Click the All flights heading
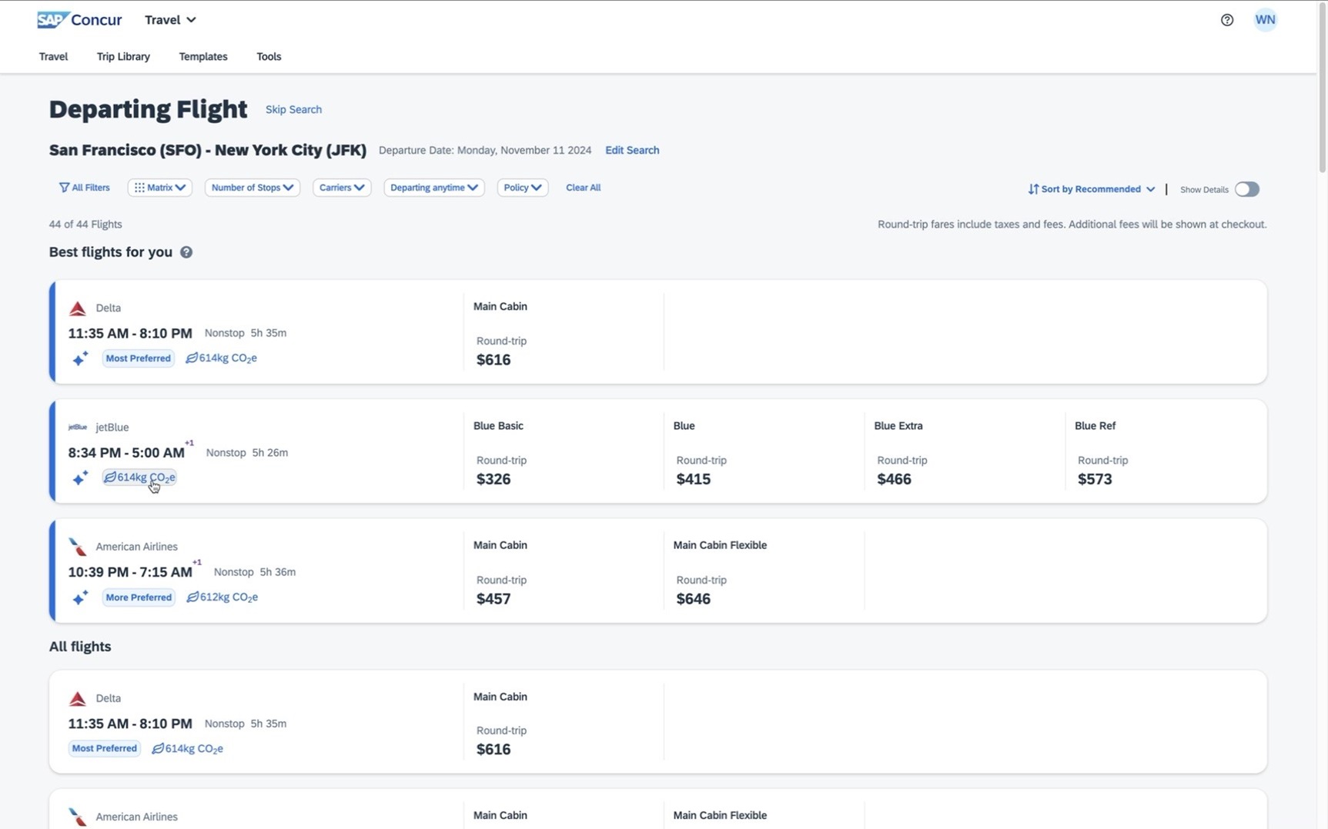The width and height of the screenshot is (1328, 829). (x=80, y=647)
